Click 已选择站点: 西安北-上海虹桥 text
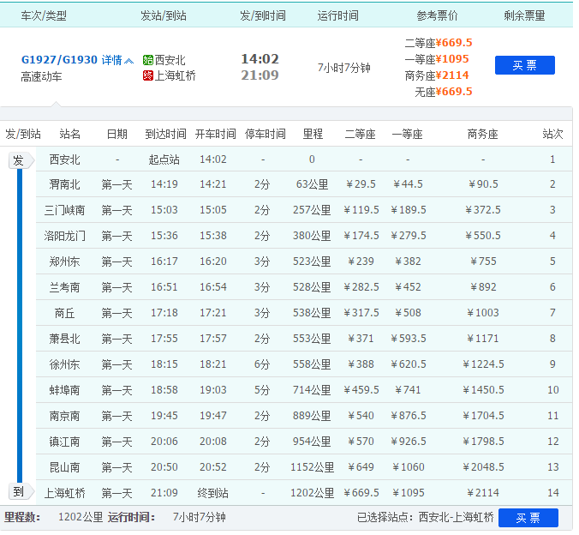This screenshot has height=535, width=579. click(426, 517)
